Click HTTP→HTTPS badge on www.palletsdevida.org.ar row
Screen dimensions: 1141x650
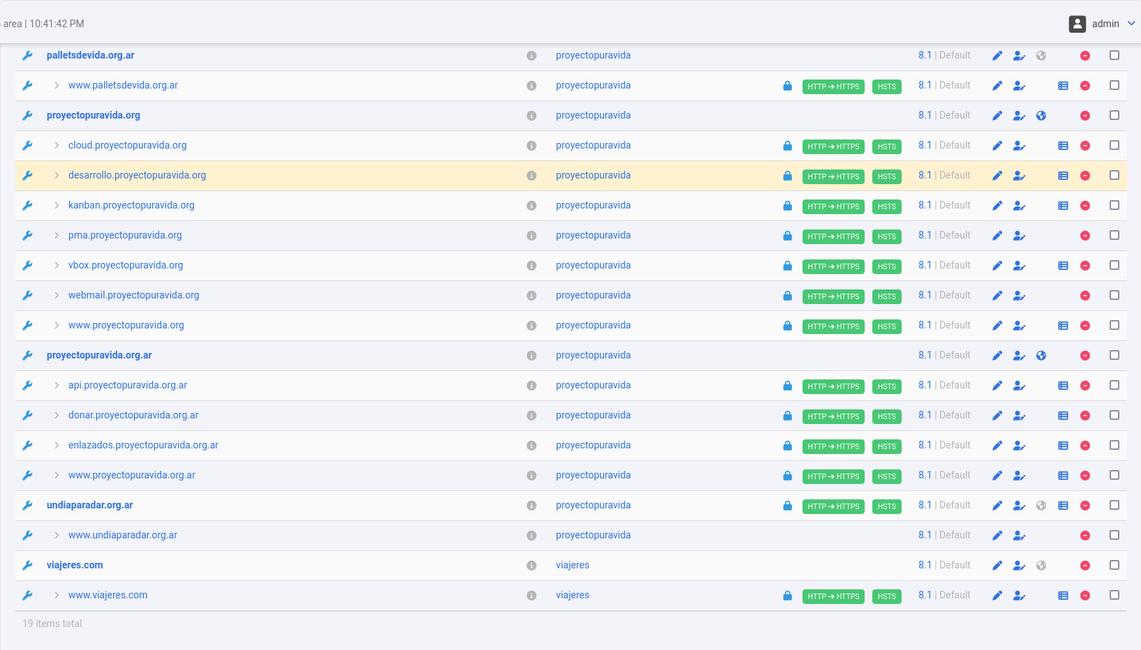(x=833, y=86)
